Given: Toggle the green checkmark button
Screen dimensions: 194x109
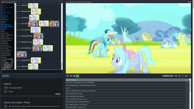Looking at the screenshot, I should pyautogui.click(x=78, y=76).
